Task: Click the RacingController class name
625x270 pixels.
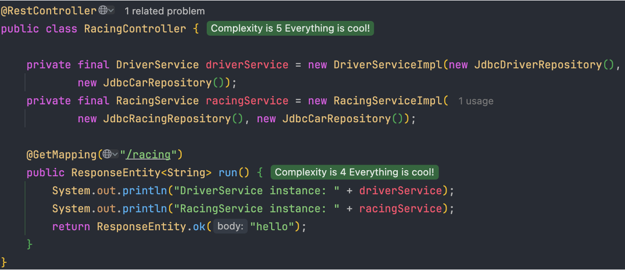Action: pyautogui.click(x=135, y=29)
